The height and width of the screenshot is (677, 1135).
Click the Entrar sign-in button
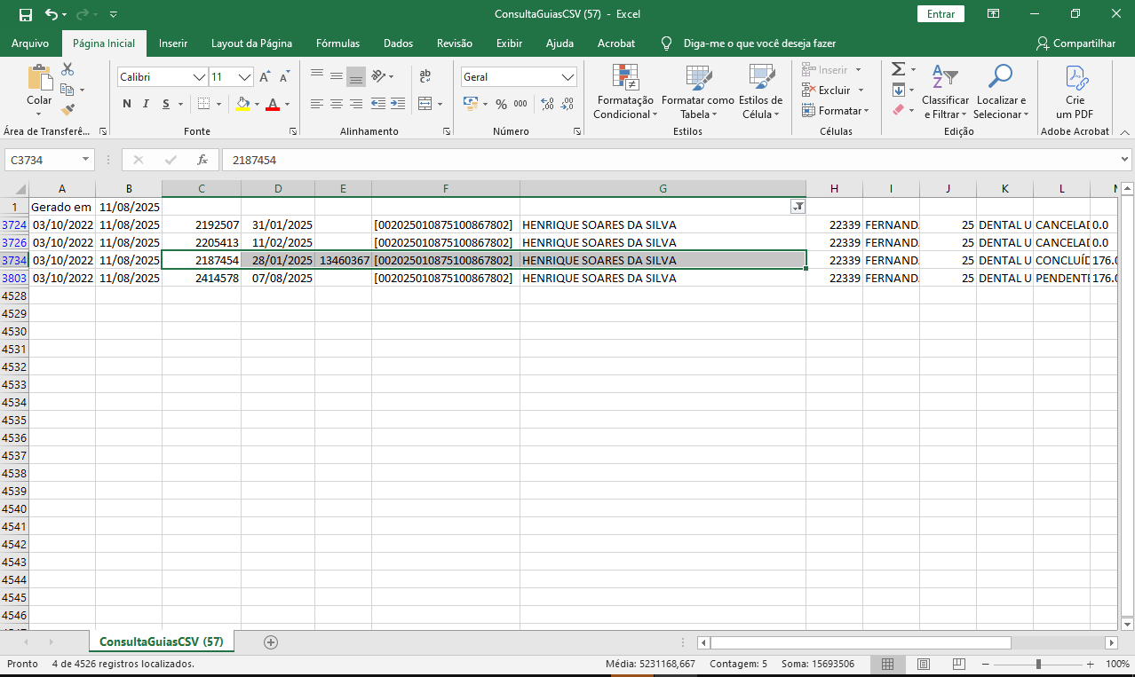(x=941, y=14)
